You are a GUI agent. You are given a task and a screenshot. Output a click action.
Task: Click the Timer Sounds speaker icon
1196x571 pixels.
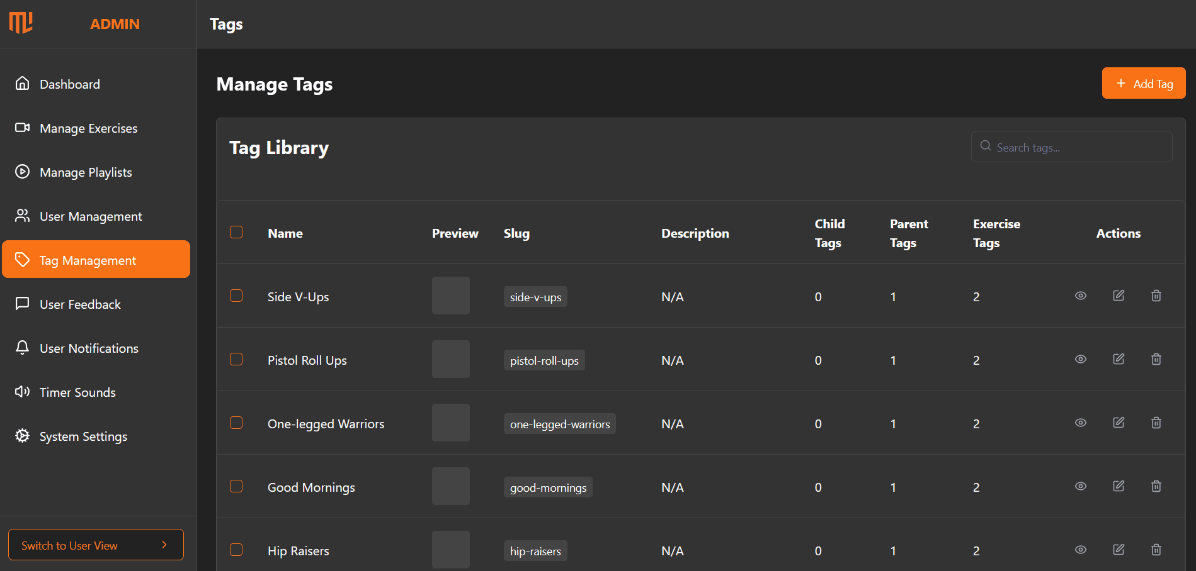(x=22, y=391)
